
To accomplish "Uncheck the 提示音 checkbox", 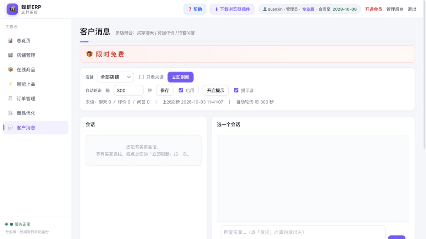I will (x=236, y=90).
